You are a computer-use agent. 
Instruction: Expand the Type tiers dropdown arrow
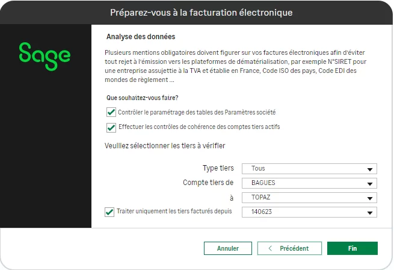click(x=371, y=169)
